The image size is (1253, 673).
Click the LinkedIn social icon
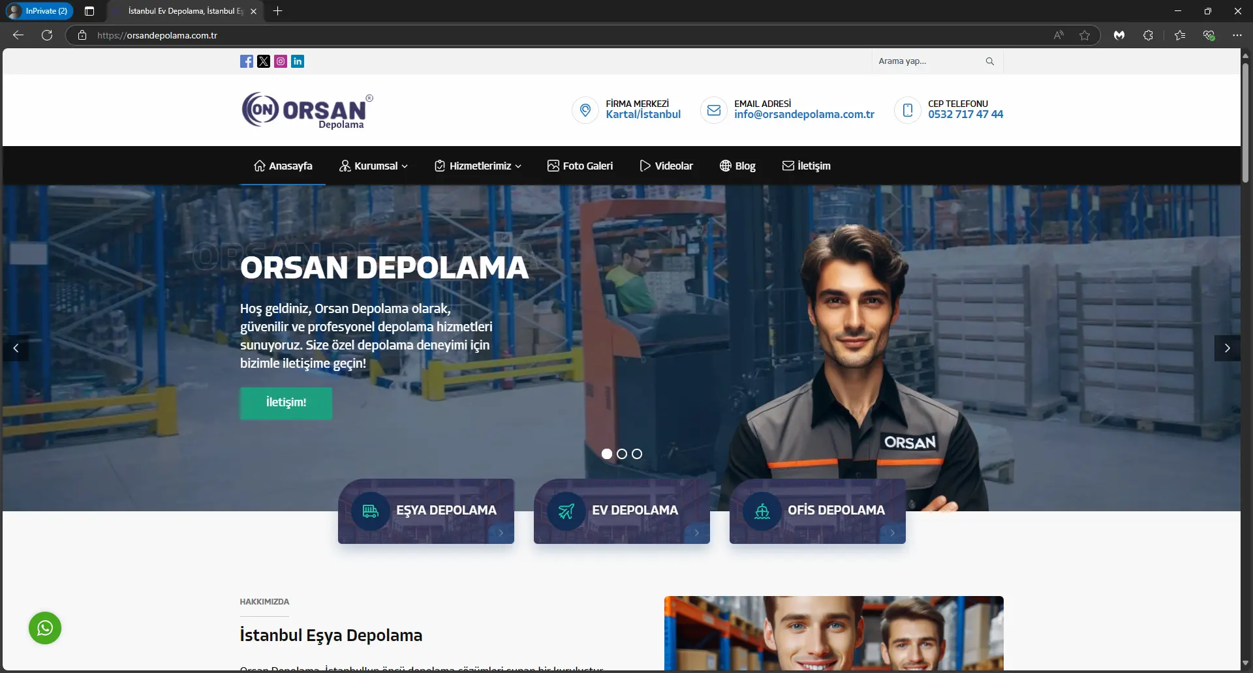[297, 61]
